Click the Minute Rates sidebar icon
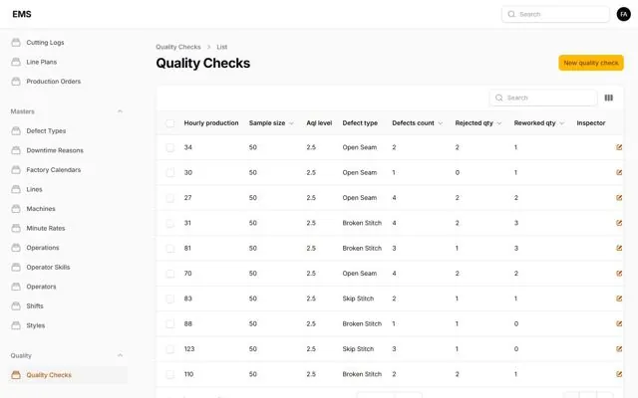Viewport: 638px width, 398px height. pyautogui.click(x=16, y=228)
